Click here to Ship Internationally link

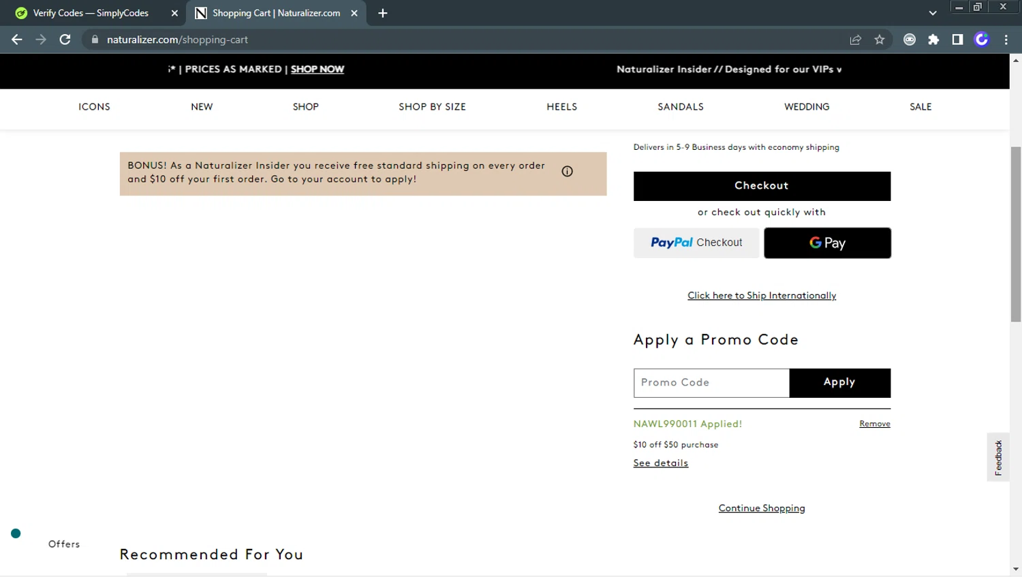pos(762,296)
